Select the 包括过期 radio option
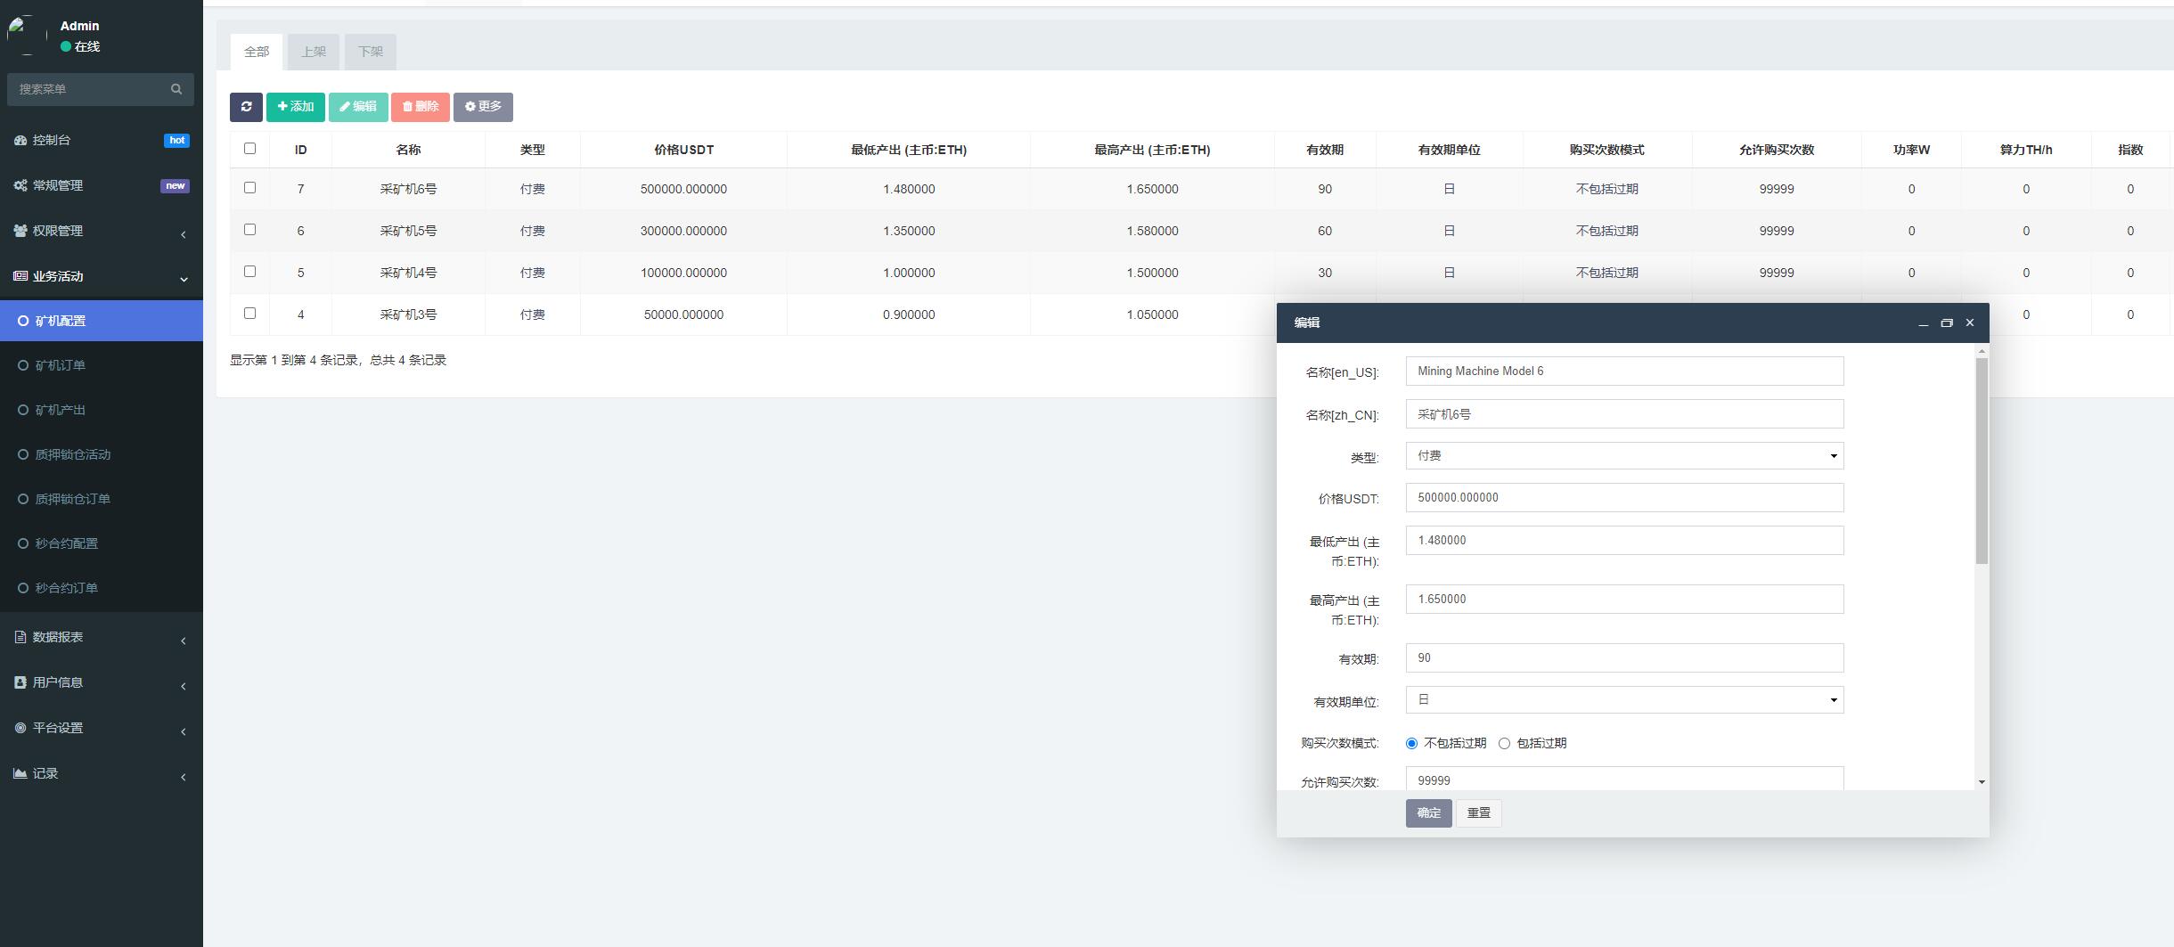Image resolution: width=2174 pixels, height=947 pixels. coord(1504,744)
